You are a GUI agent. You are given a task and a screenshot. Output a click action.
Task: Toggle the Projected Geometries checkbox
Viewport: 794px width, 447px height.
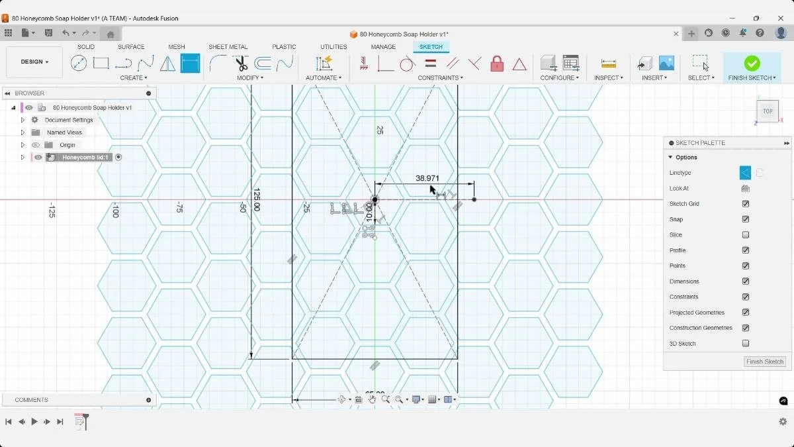[x=746, y=313]
